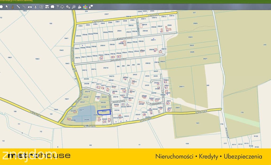Click parcel number 244/11
The width and height of the screenshot is (271, 165).
[x=182, y=87]
